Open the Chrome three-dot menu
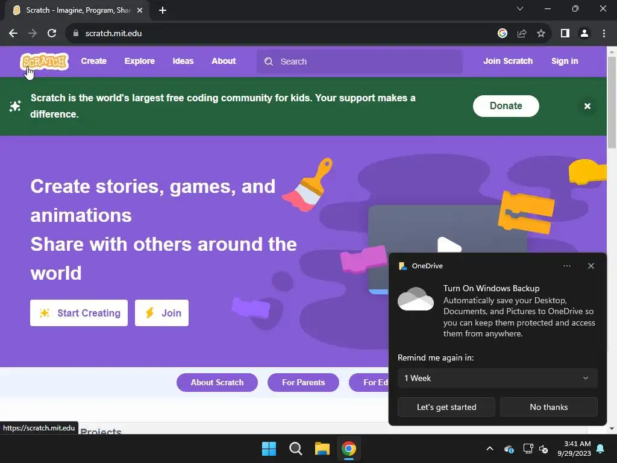Image resolution: width=617 pixels, height=463 pixels. coord(604,34)
